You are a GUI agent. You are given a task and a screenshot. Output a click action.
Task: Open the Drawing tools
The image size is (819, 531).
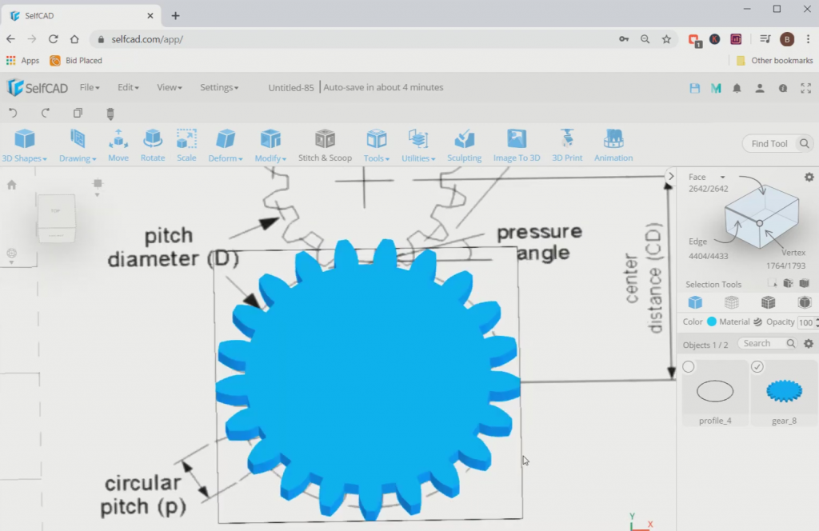pyautogui.click(x=78, y=146)
